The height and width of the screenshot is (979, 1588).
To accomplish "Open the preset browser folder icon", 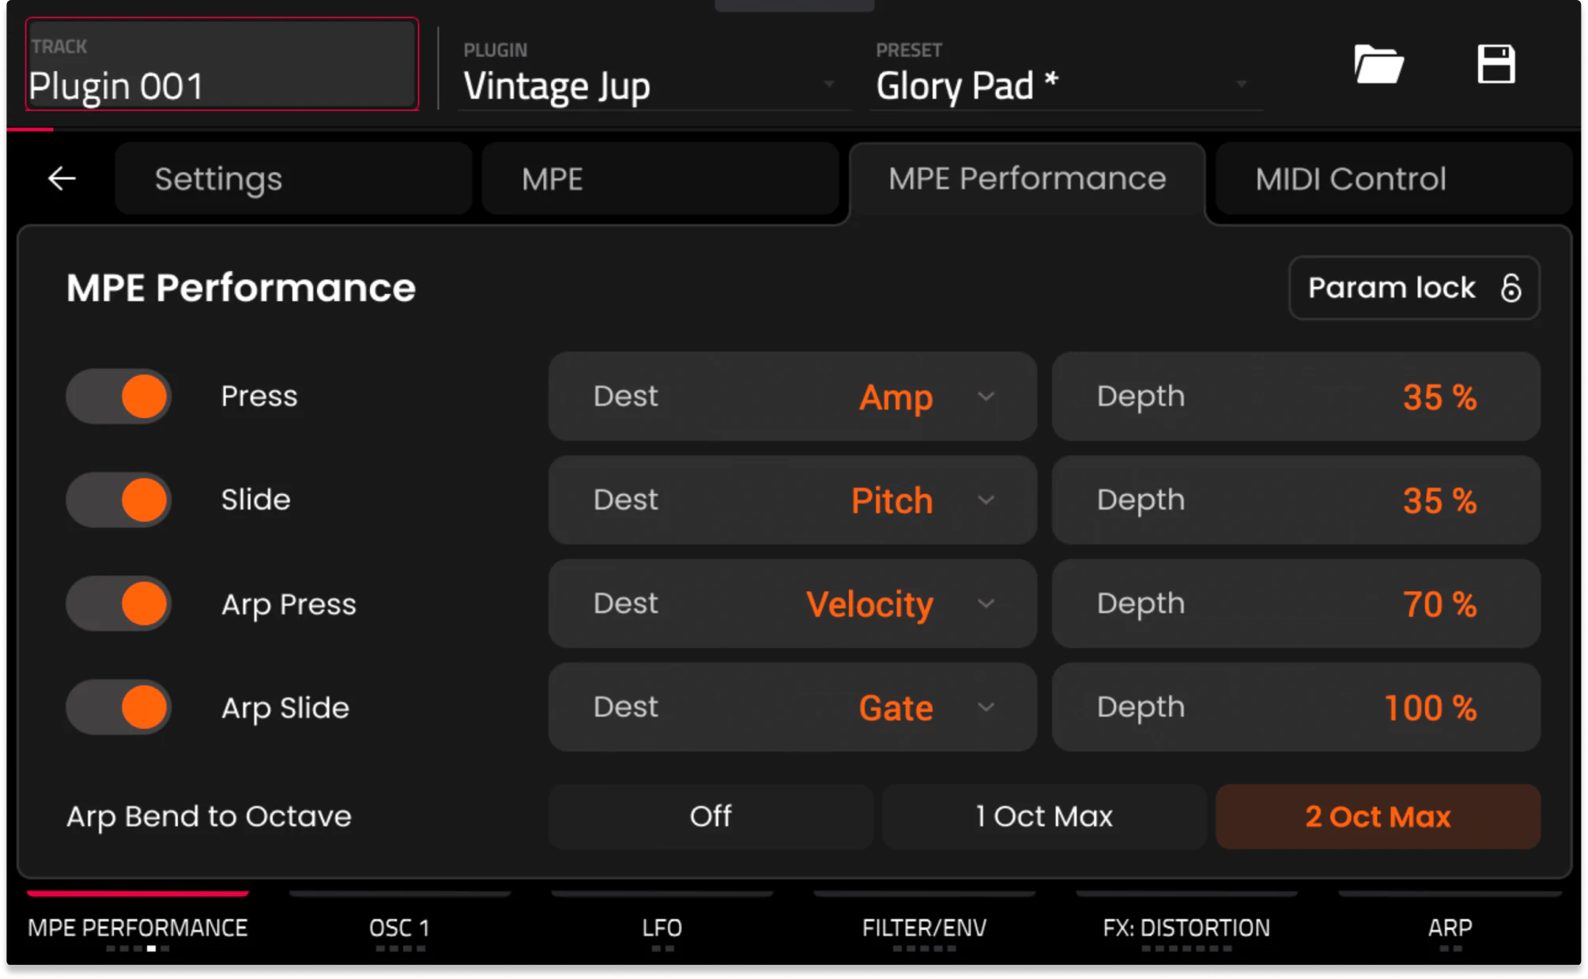I will tap(1378, 65).
